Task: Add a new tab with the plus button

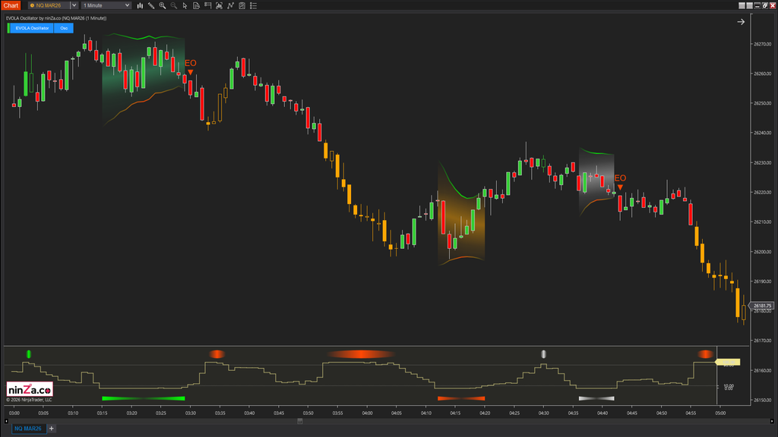Action: coord(52,429)
